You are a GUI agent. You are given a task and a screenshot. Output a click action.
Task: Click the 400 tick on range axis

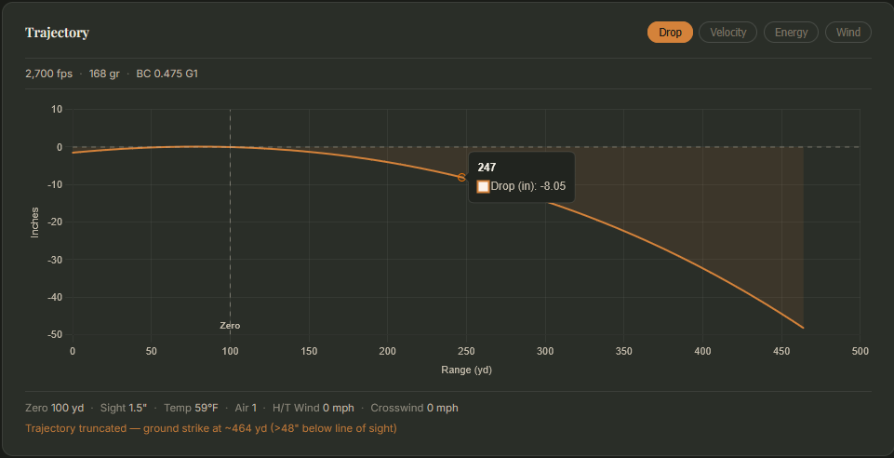pos(702,351)
